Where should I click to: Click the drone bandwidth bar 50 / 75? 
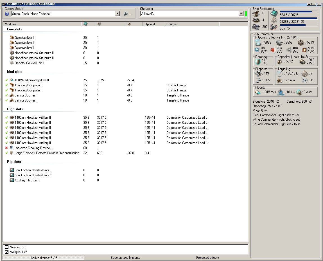(x=299, y=25)
